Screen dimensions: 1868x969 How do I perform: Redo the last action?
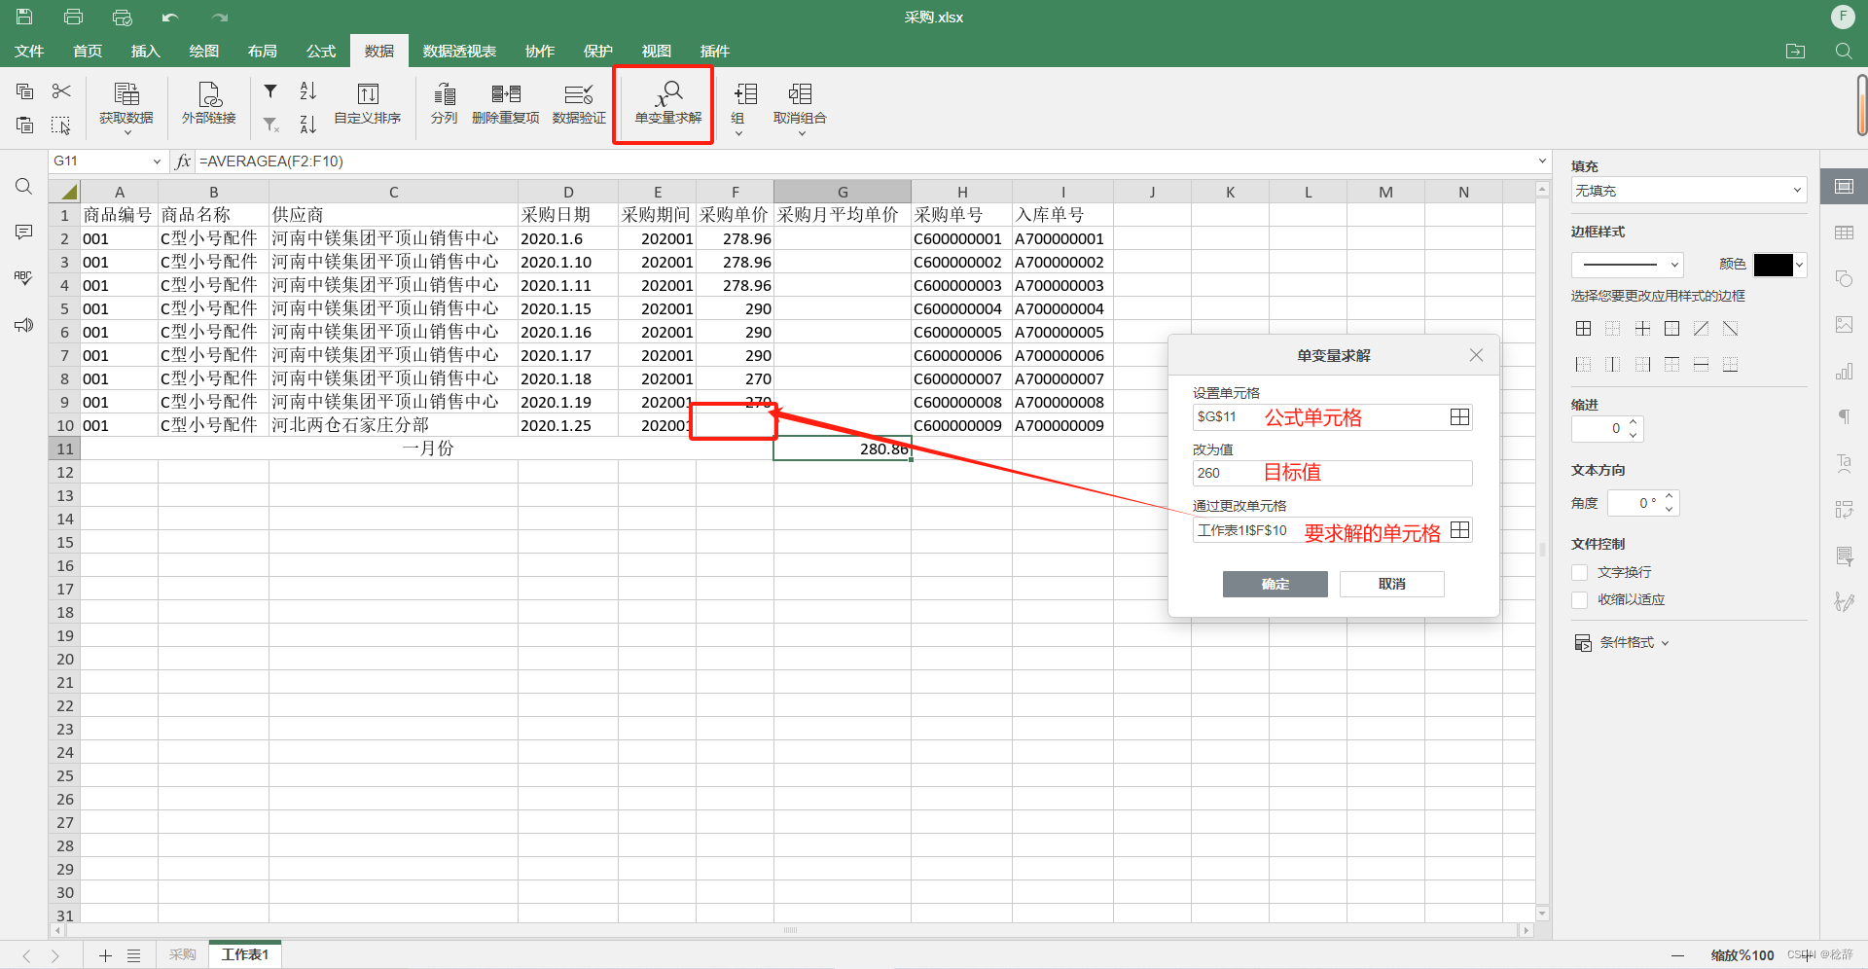(x=220, y=17)
